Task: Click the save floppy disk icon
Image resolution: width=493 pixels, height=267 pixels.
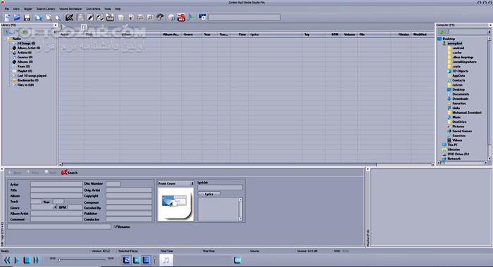Action: (x=27, y=18)
